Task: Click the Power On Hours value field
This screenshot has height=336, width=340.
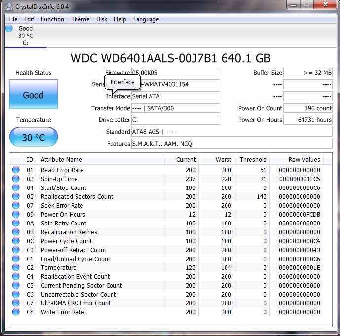Action: coord(308,120)
